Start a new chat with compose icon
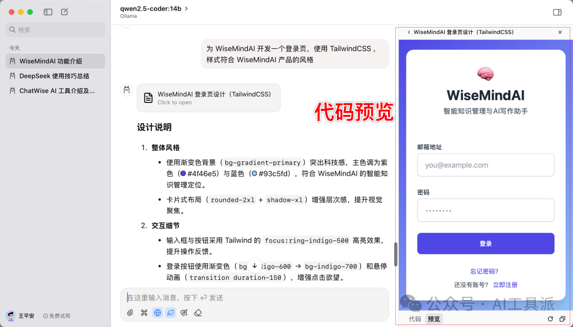The width and height of the screenshot is (573, 327). [64, 12]
